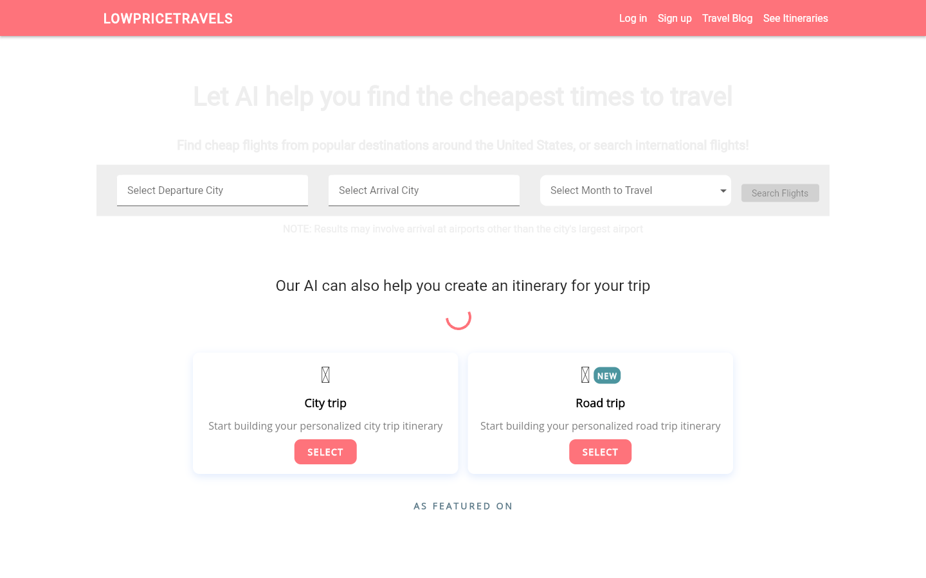This screenshot has height=578, width=926.
Task: Click the hero headline about cheapest travel times
Action: click(x=462, y=96)
